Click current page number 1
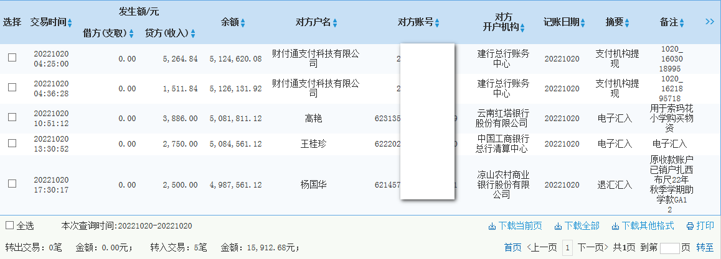 click(567, 248)
